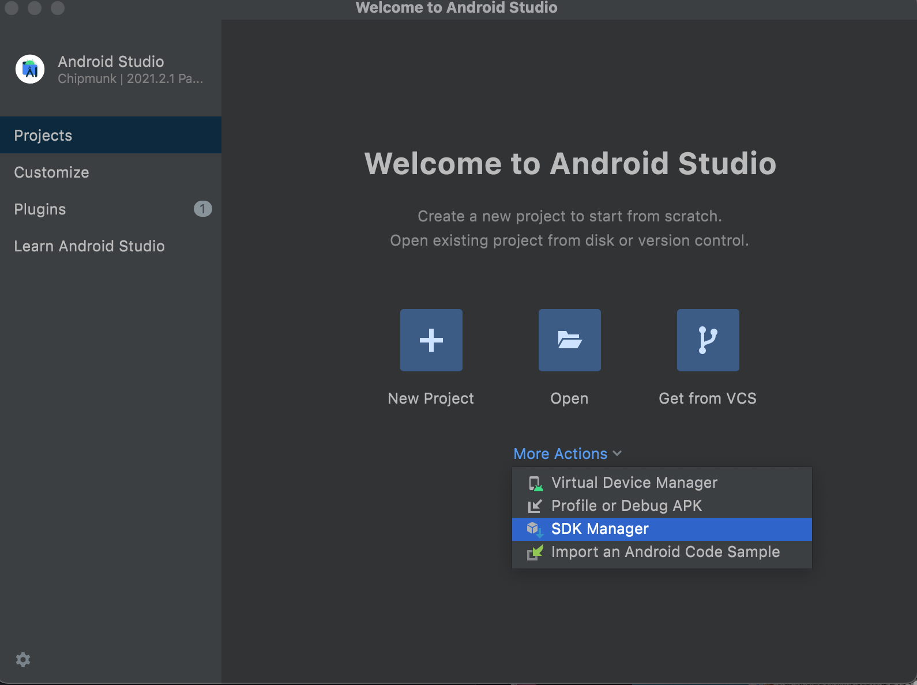917x685 pixels.
Task: Click the Import Code Sample icon
Action: click(535, 552)
